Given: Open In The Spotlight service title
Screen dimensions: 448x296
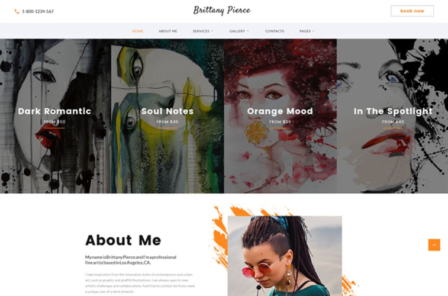Looking at the screenshot, I should tap(393, 111).
